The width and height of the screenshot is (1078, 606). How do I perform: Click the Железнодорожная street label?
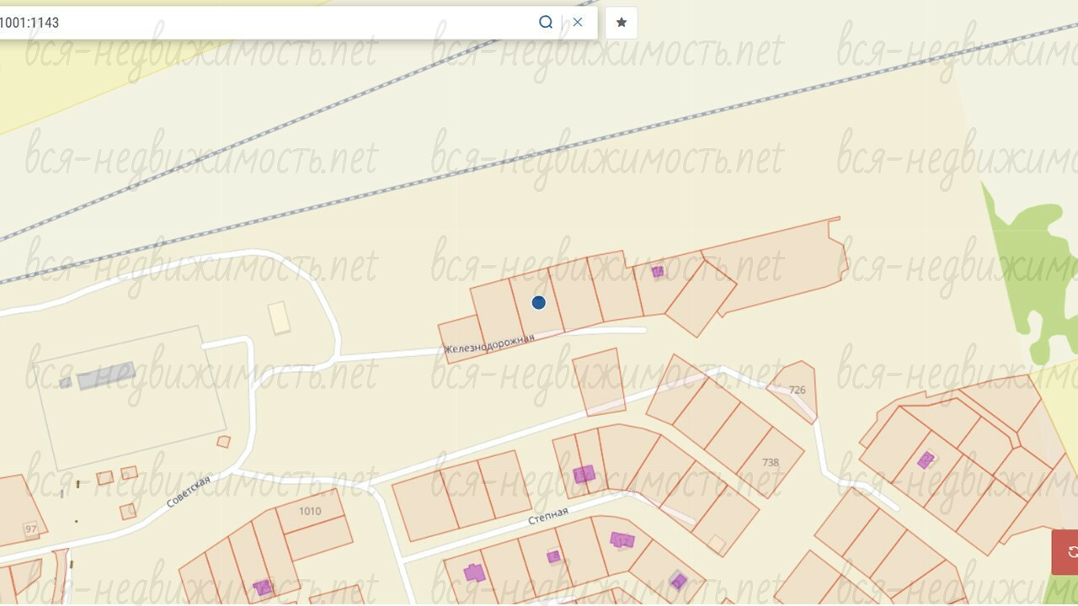(x=490, y=343)
